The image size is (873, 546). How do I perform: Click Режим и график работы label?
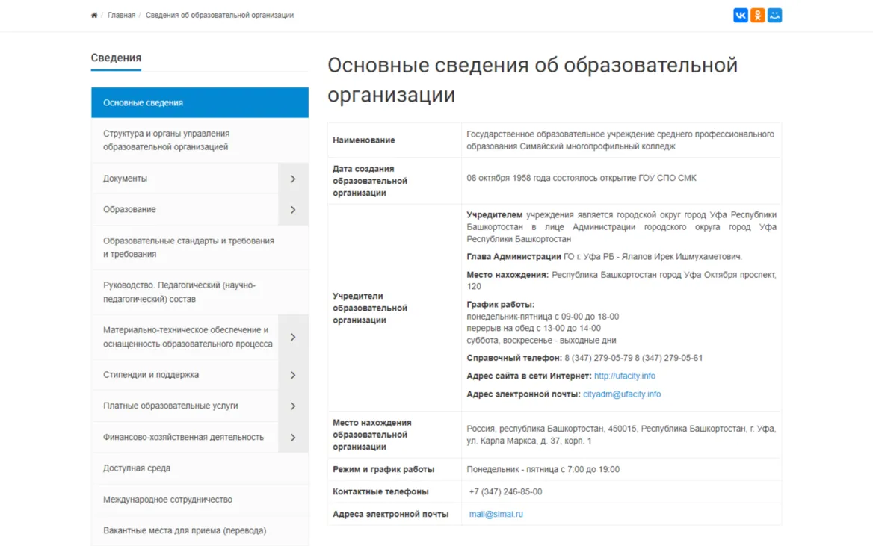point(383,469)
